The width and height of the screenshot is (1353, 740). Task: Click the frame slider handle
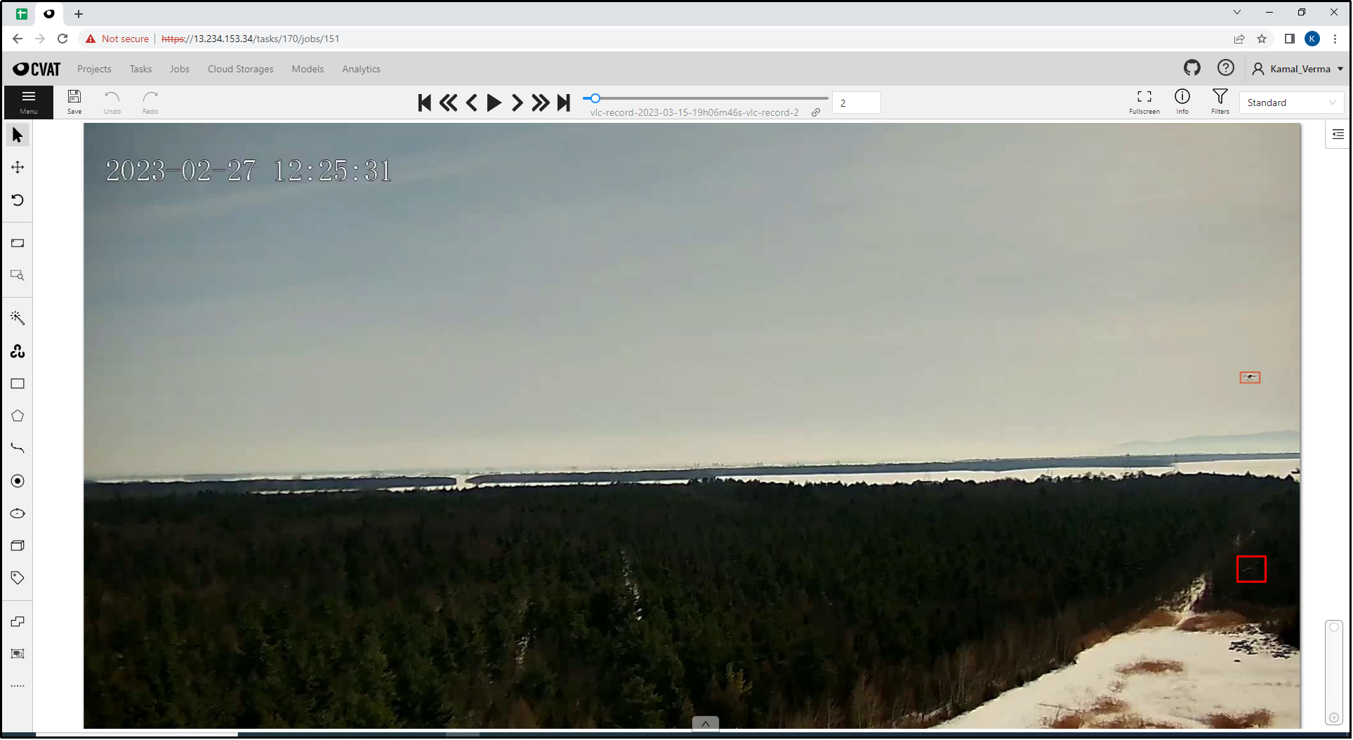point(595,98)
